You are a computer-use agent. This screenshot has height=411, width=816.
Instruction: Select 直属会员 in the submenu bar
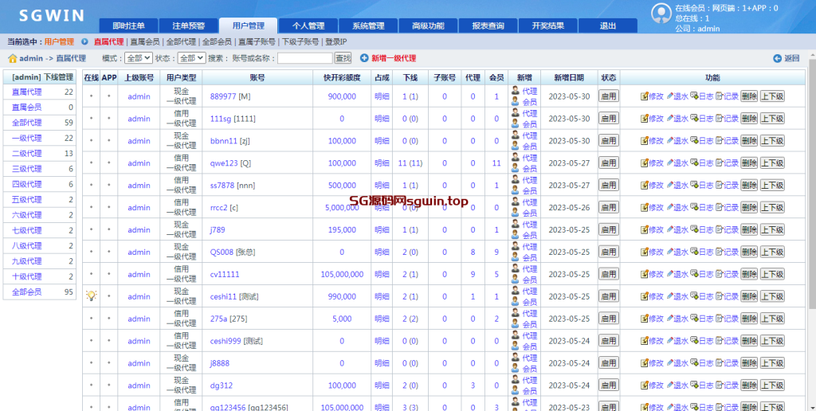pos(145,41)
